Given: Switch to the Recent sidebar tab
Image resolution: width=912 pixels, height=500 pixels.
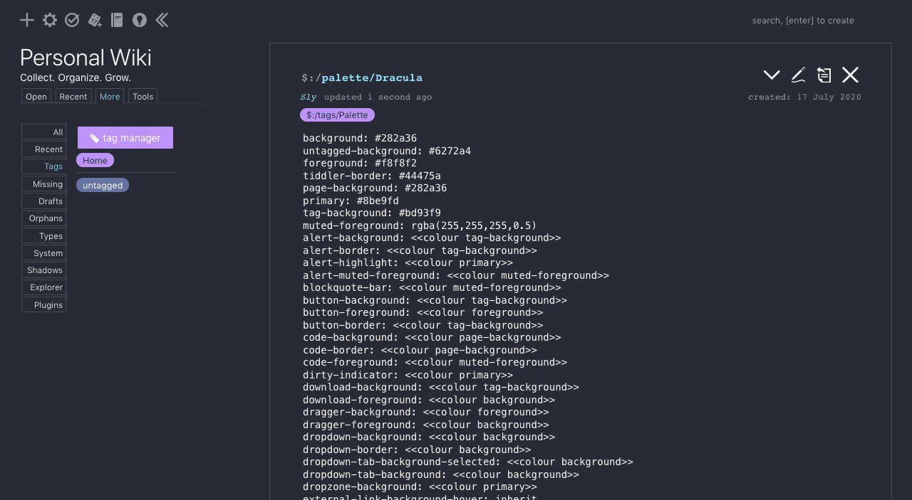Looking at the screenshot, I should [73, 96].
